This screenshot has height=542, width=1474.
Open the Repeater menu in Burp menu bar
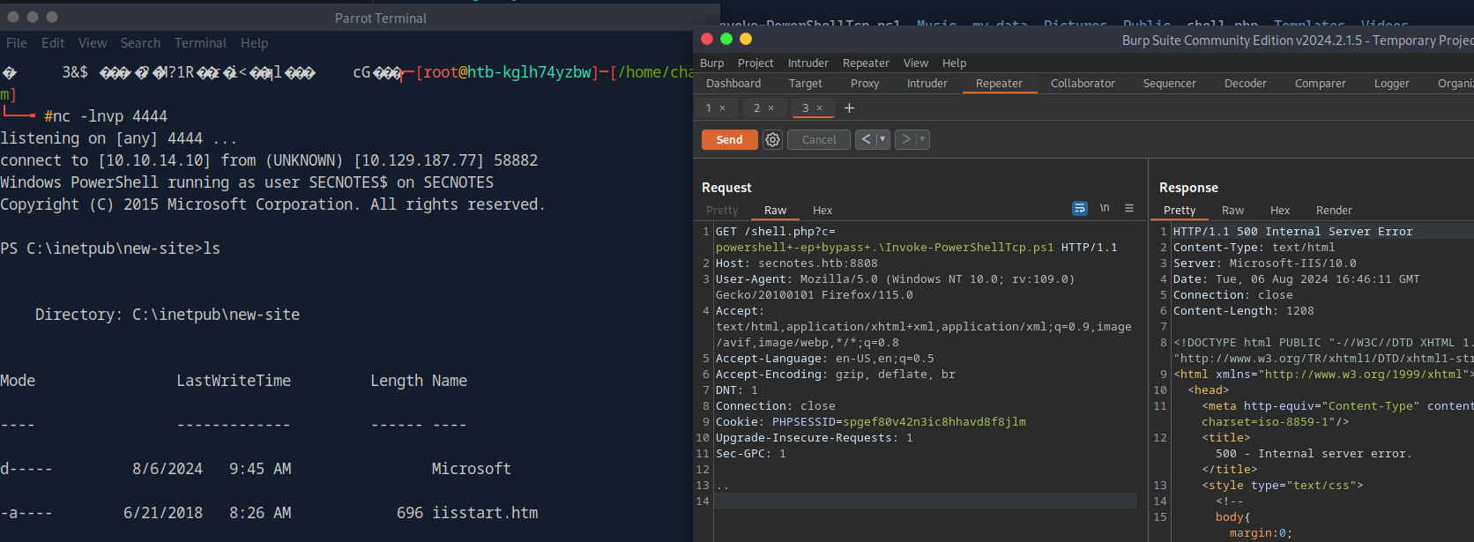[x=866, y=63]
